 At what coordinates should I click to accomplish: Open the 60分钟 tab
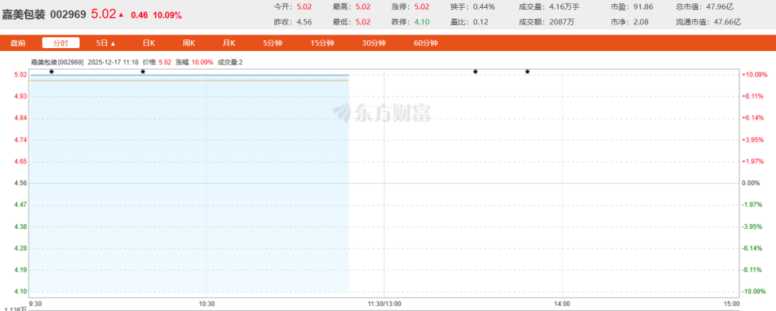425,43
